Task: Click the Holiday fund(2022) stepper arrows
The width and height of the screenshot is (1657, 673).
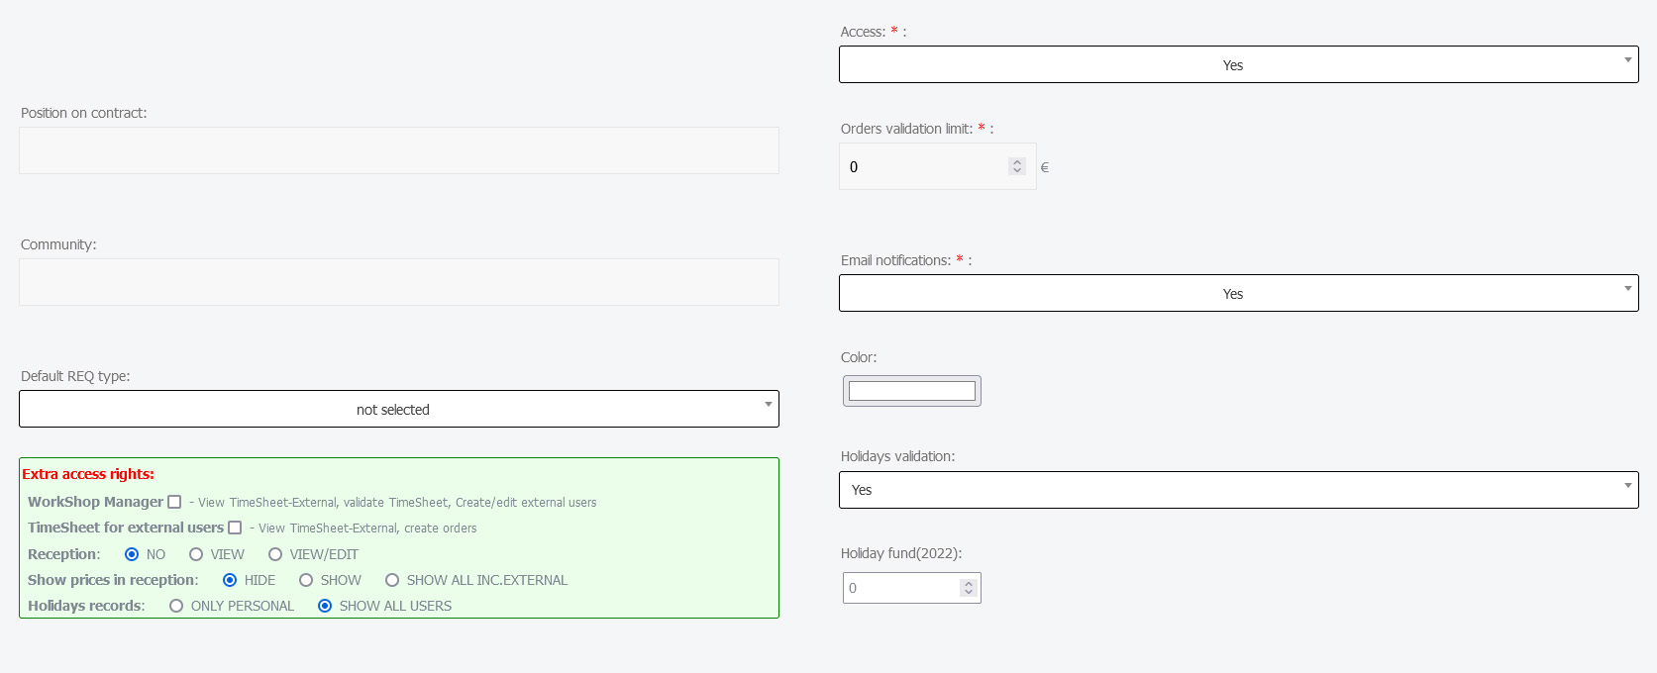Action: pos(968,588)
